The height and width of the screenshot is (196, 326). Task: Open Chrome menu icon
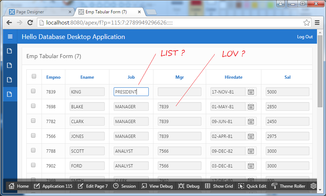click(x=317, y=22)
